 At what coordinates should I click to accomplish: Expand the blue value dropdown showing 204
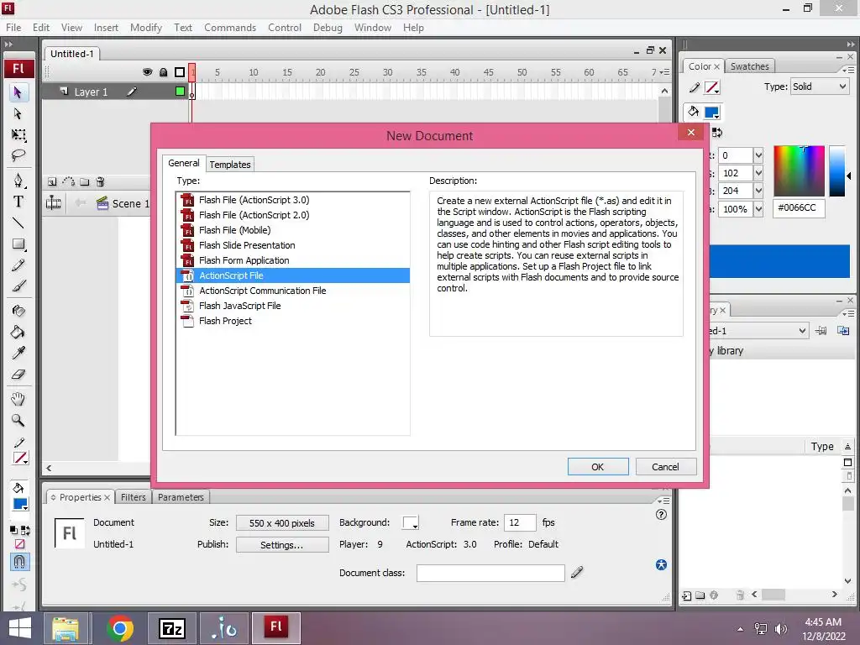coord(758,191)
